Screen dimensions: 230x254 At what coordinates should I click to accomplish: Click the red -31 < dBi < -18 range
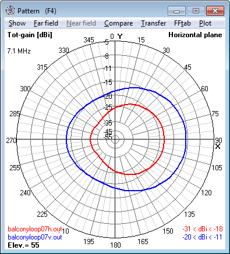[203, 229]
